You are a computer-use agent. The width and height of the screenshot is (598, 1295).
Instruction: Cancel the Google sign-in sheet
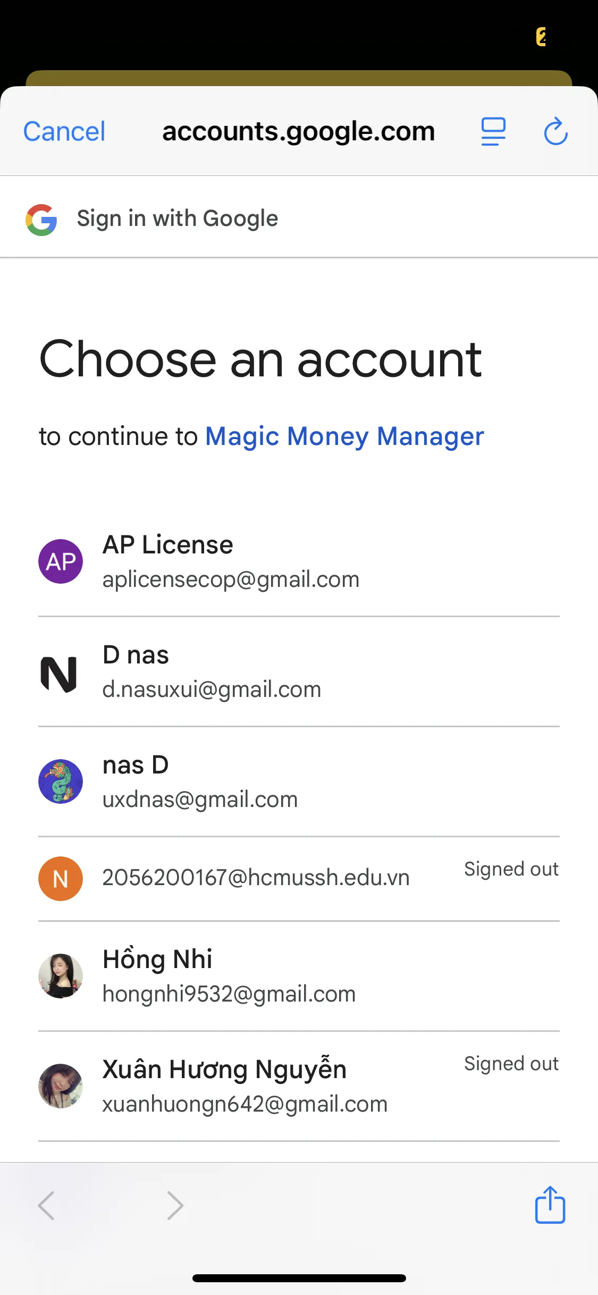64,131
